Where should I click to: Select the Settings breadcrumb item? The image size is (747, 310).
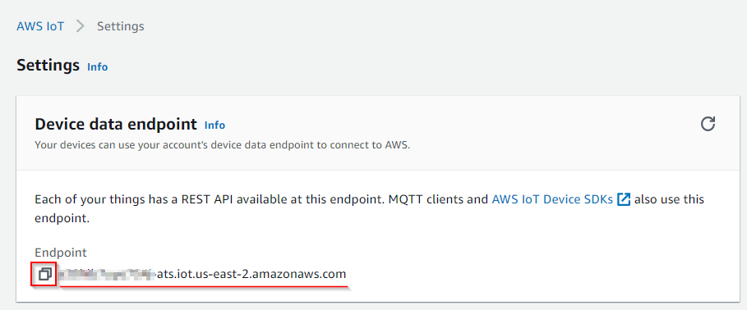coord(121,26)
